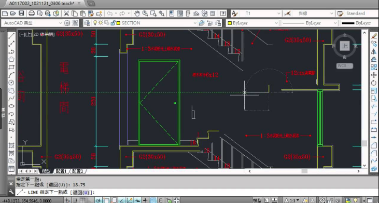Switch to the 配置1 layout tab

pos(61,171)
